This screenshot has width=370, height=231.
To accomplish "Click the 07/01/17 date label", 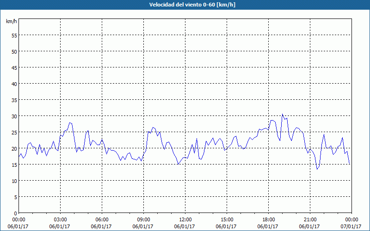I will [351, 226].
